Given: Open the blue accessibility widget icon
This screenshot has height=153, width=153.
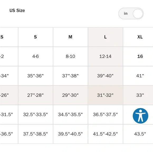Looking at the screenshot, I should click(140, 116).
